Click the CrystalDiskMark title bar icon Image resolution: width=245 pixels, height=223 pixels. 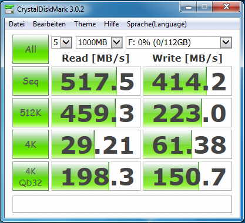click(9, 9)
